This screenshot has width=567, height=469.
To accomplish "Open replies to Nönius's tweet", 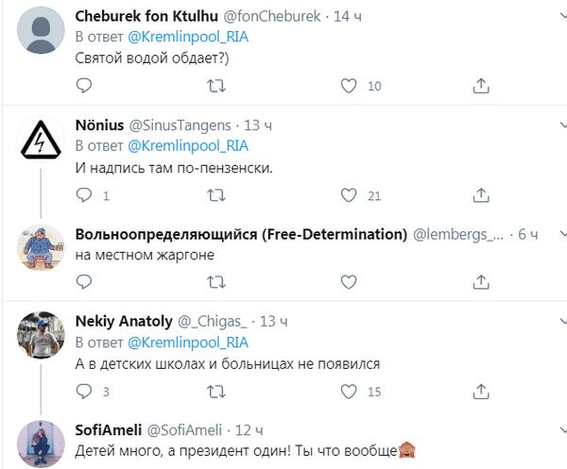I will 84,195.
